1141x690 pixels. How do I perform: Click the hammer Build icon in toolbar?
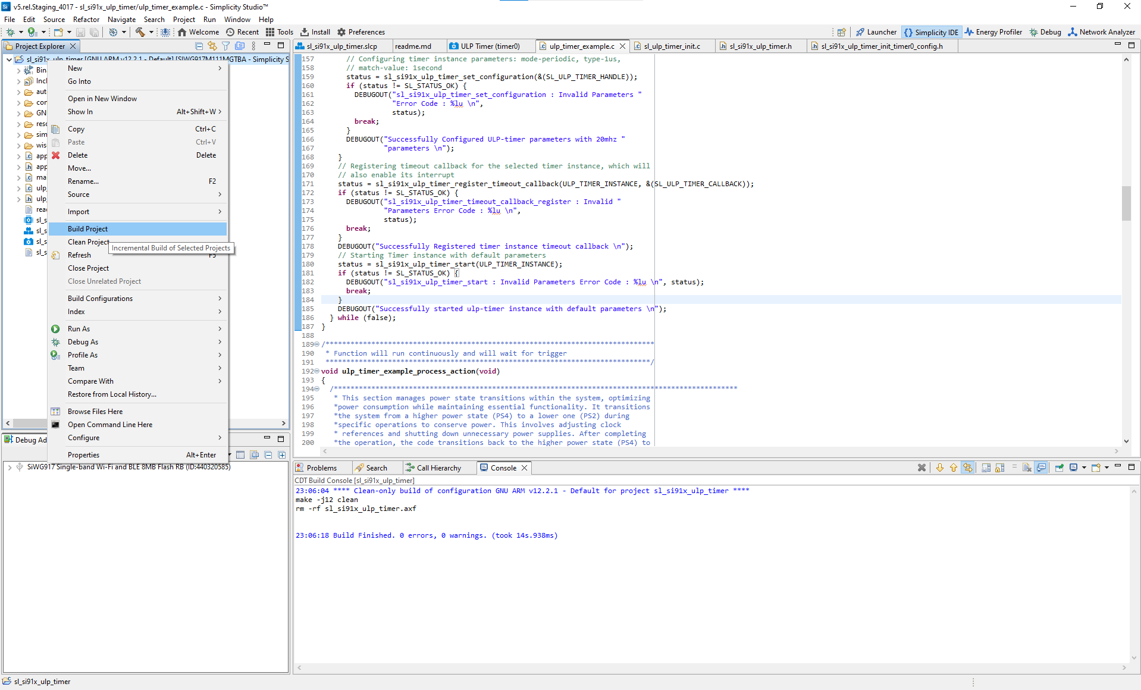(140, 32)
